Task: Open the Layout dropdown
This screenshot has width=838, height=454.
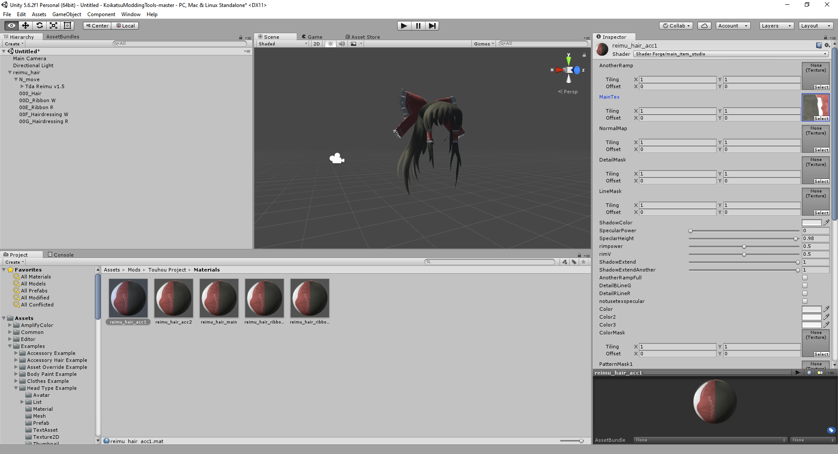Action: point(816,26)
